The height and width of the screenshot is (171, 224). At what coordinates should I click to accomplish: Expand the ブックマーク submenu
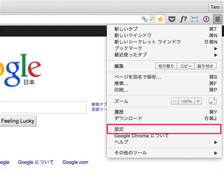pos(164,48)
